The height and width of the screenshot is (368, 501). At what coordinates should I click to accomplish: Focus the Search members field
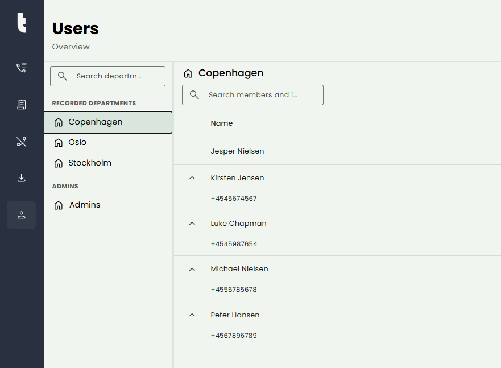[252, 95]
